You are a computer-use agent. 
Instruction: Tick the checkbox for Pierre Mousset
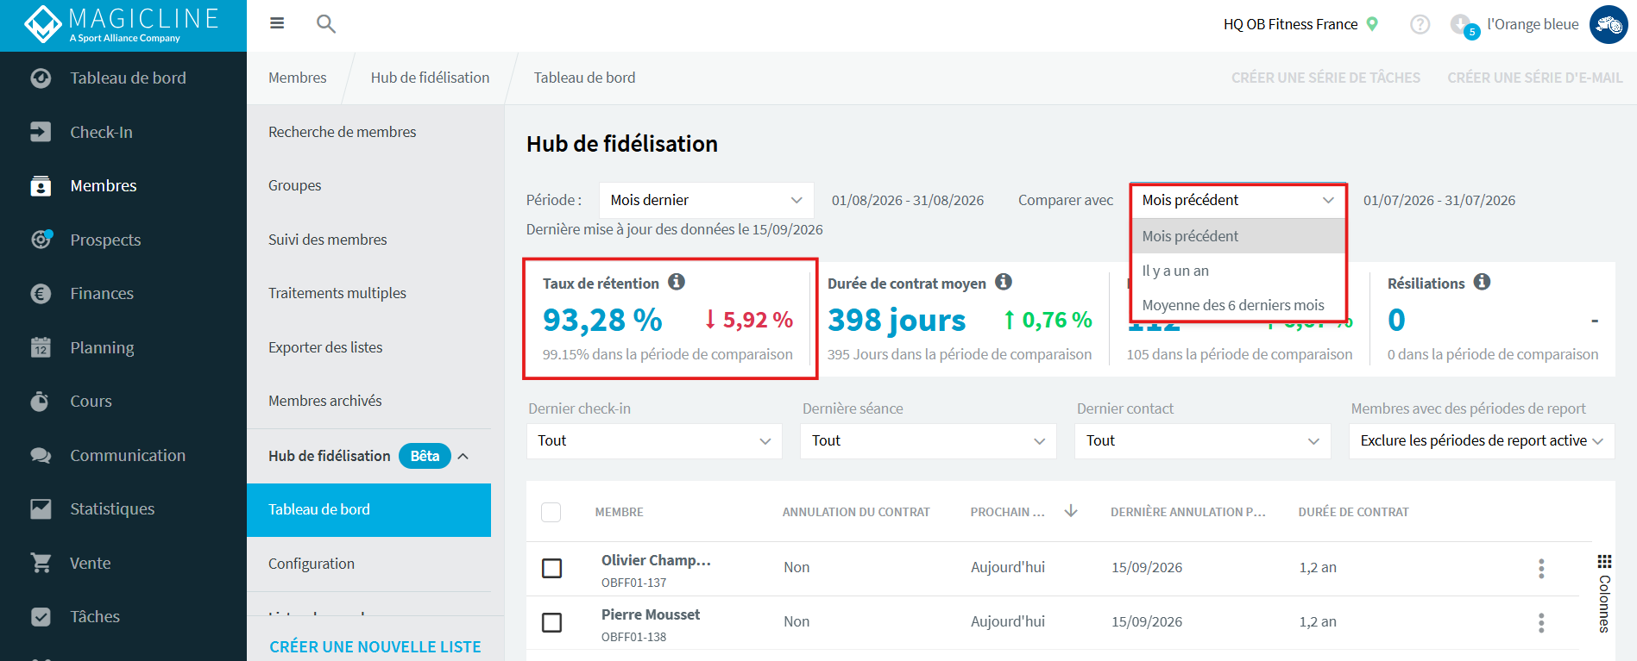551,622
